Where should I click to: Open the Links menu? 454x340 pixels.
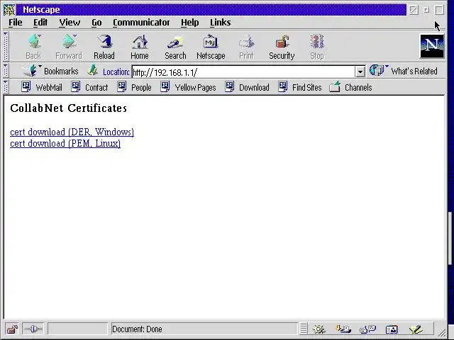[x=221, y=22]
